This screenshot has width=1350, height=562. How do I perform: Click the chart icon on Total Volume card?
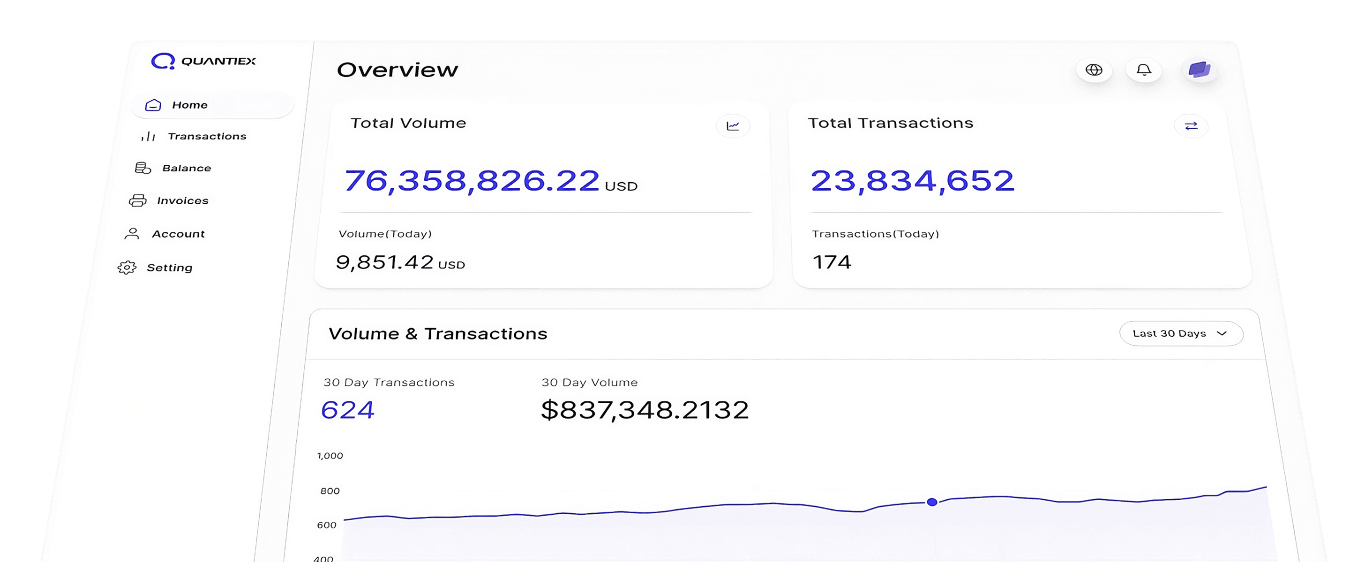pos(734,126)
